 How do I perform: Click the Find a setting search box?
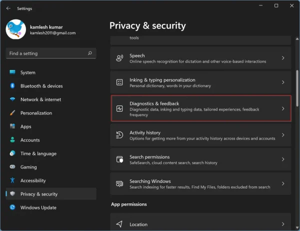[51, 53]
